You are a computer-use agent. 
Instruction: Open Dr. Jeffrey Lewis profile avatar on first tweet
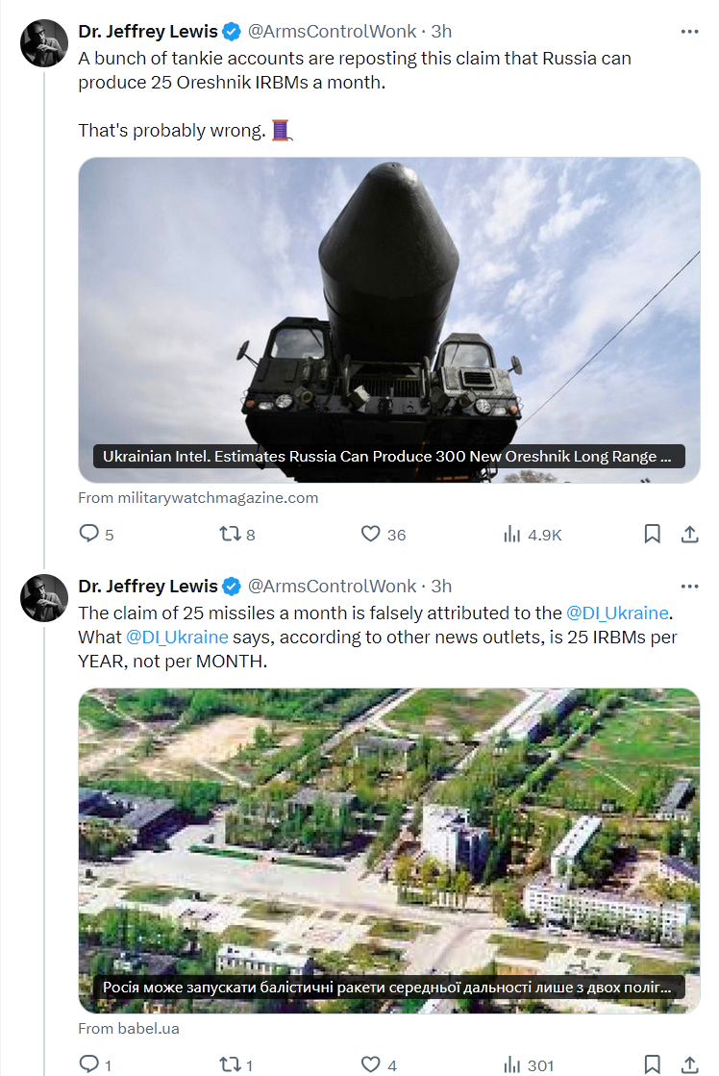(44, 43)
